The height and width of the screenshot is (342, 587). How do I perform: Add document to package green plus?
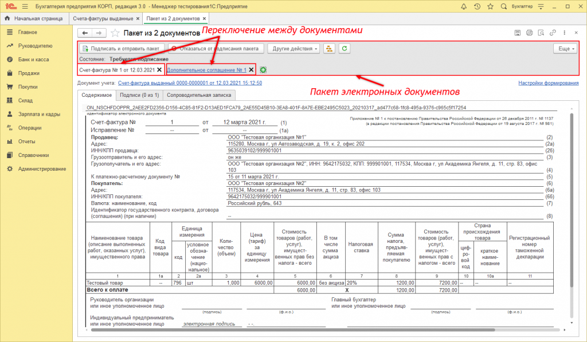[263, 70]
